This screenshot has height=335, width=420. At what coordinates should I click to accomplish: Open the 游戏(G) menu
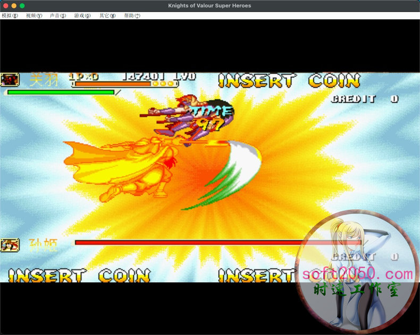(82, 15)
